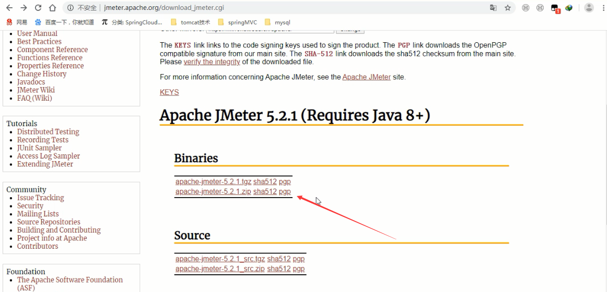The height and width of the screenshot is (292, 607).
Task: Open Change History link
Action: click(x=41, y=74)
